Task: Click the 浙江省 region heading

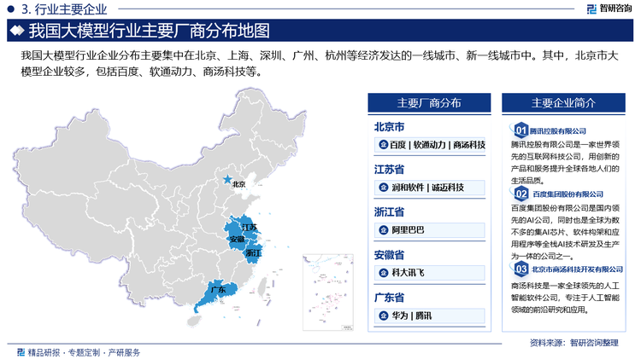Action: tap(389, 212)
